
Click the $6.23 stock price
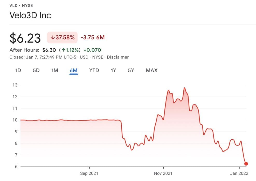25,38
